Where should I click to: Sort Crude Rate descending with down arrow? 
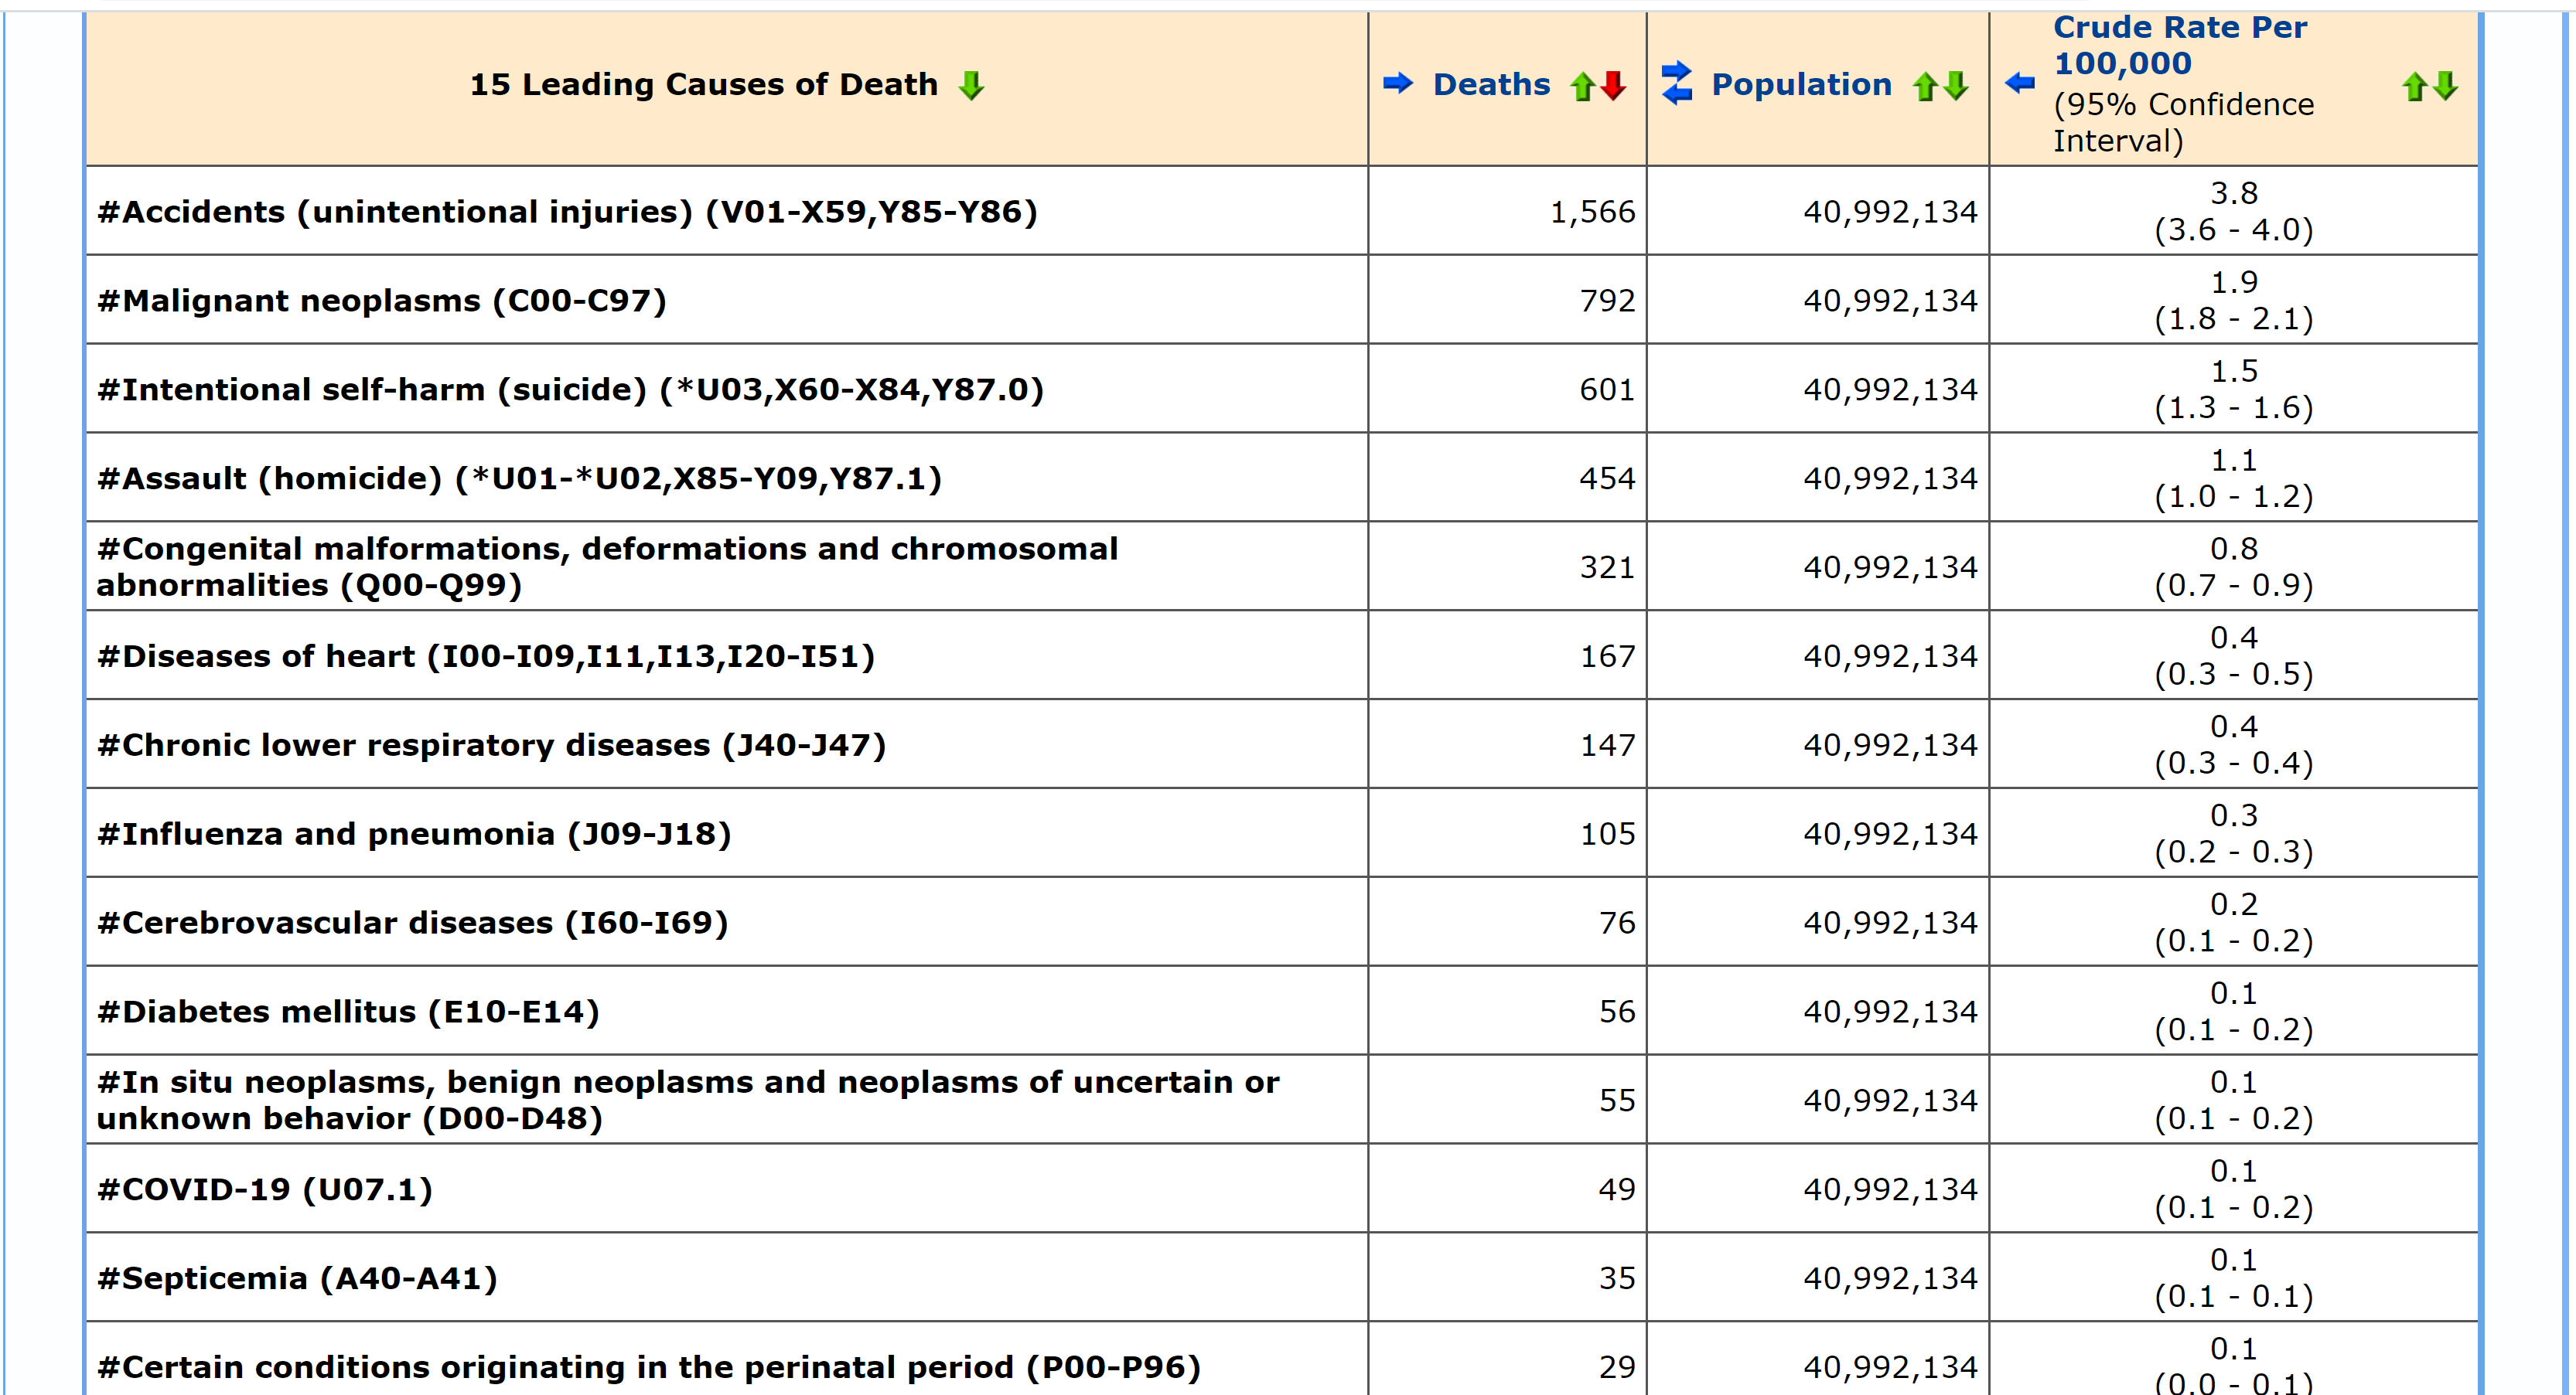tap(2445, 86)
